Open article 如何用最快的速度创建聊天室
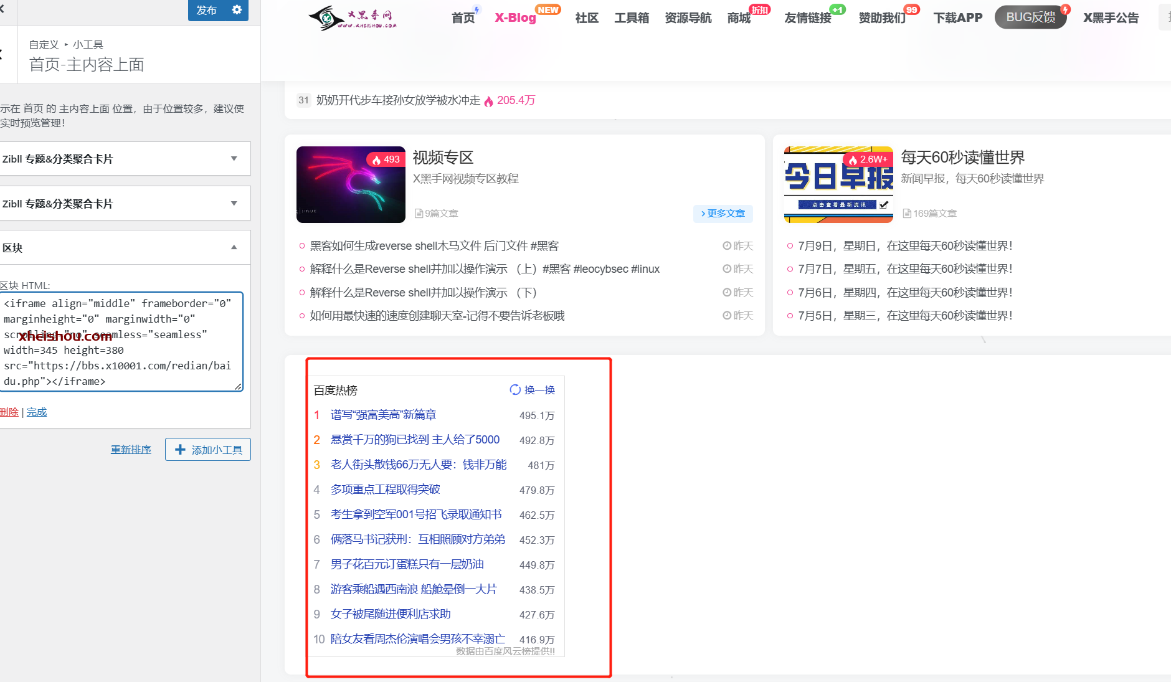This screenshot has height=682, width=1171. coord(437,316)
